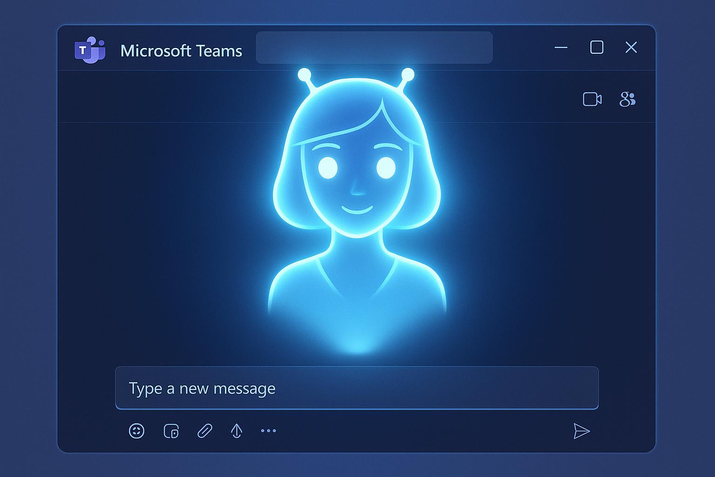Click the attach button below the message field
Image resolution: width=715 pixels, height=477 pixels.
204,430
